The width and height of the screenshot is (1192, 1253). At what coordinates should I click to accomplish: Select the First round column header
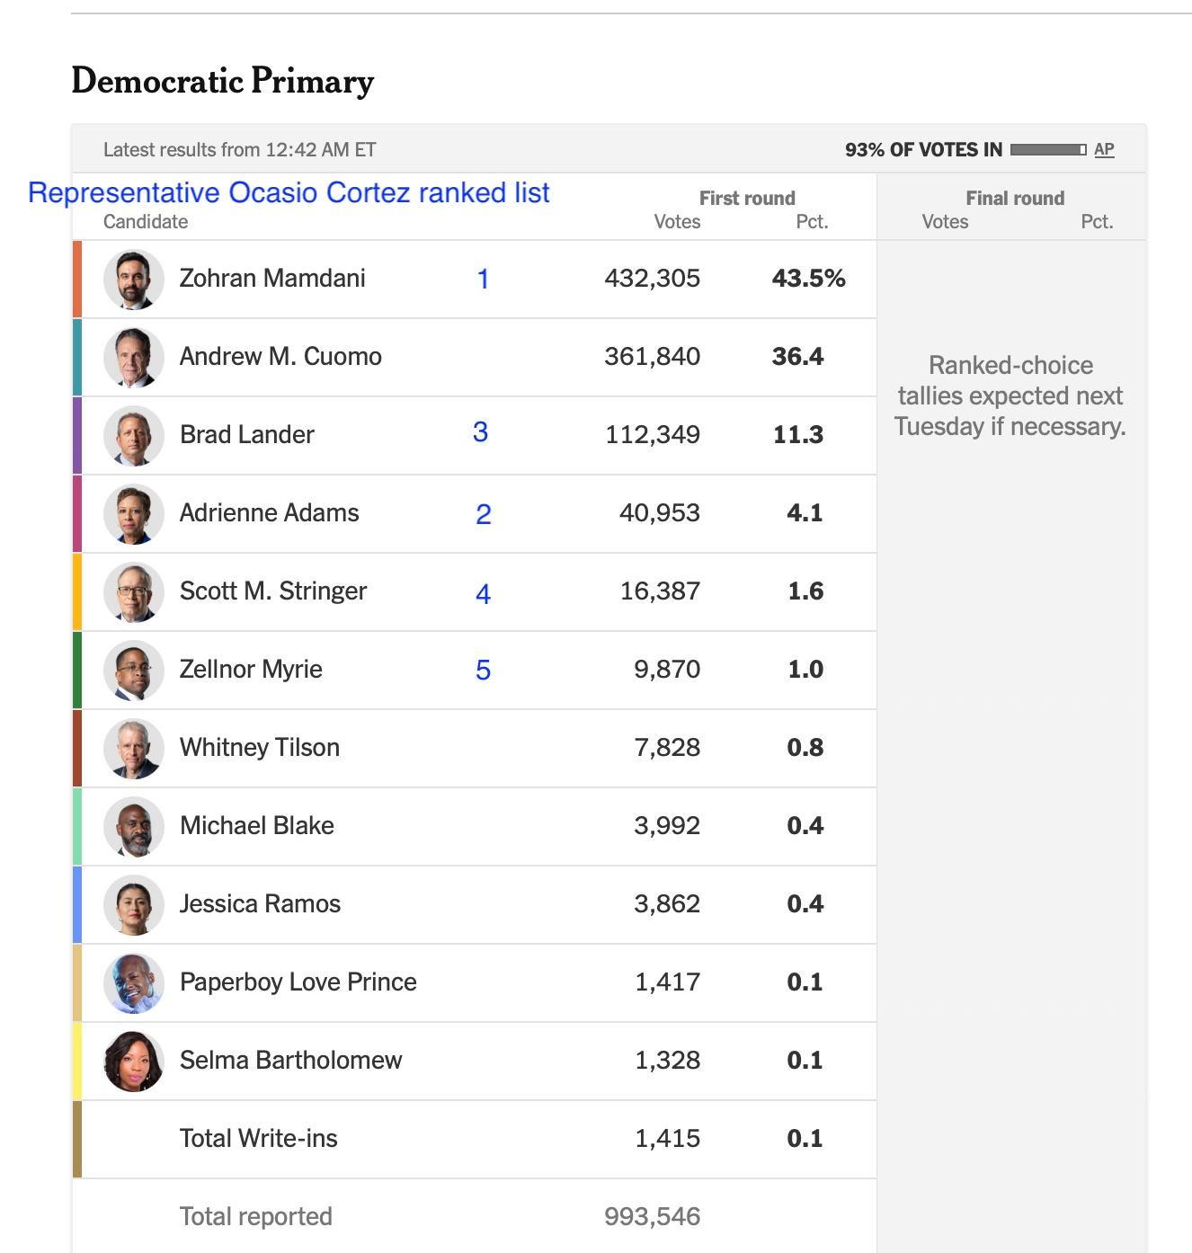747,199
